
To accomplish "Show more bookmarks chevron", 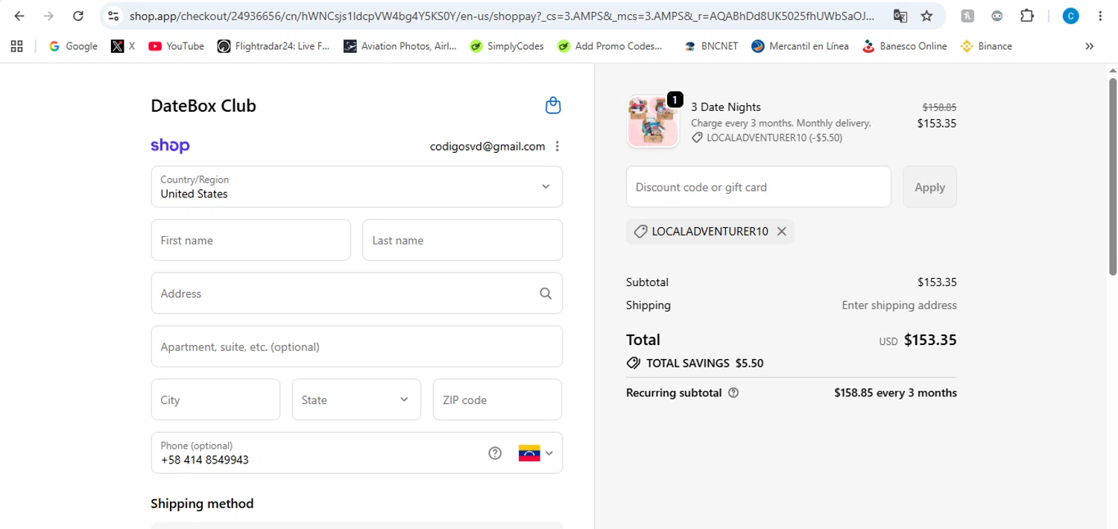I will point(1089,46).
